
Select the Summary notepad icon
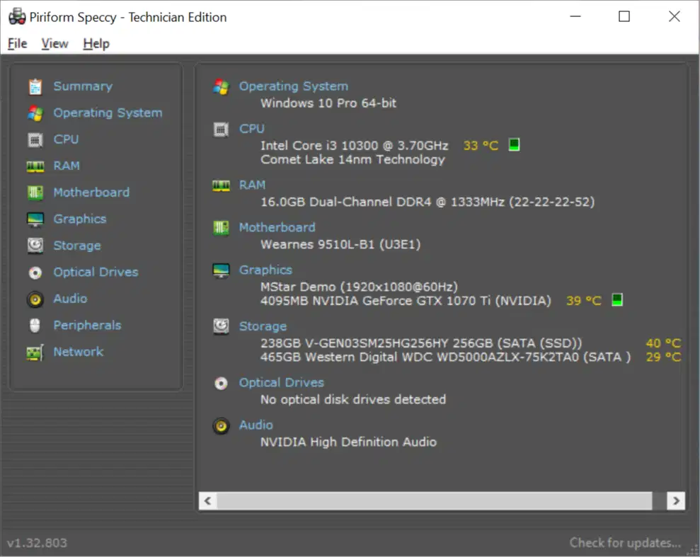point(35,86)
